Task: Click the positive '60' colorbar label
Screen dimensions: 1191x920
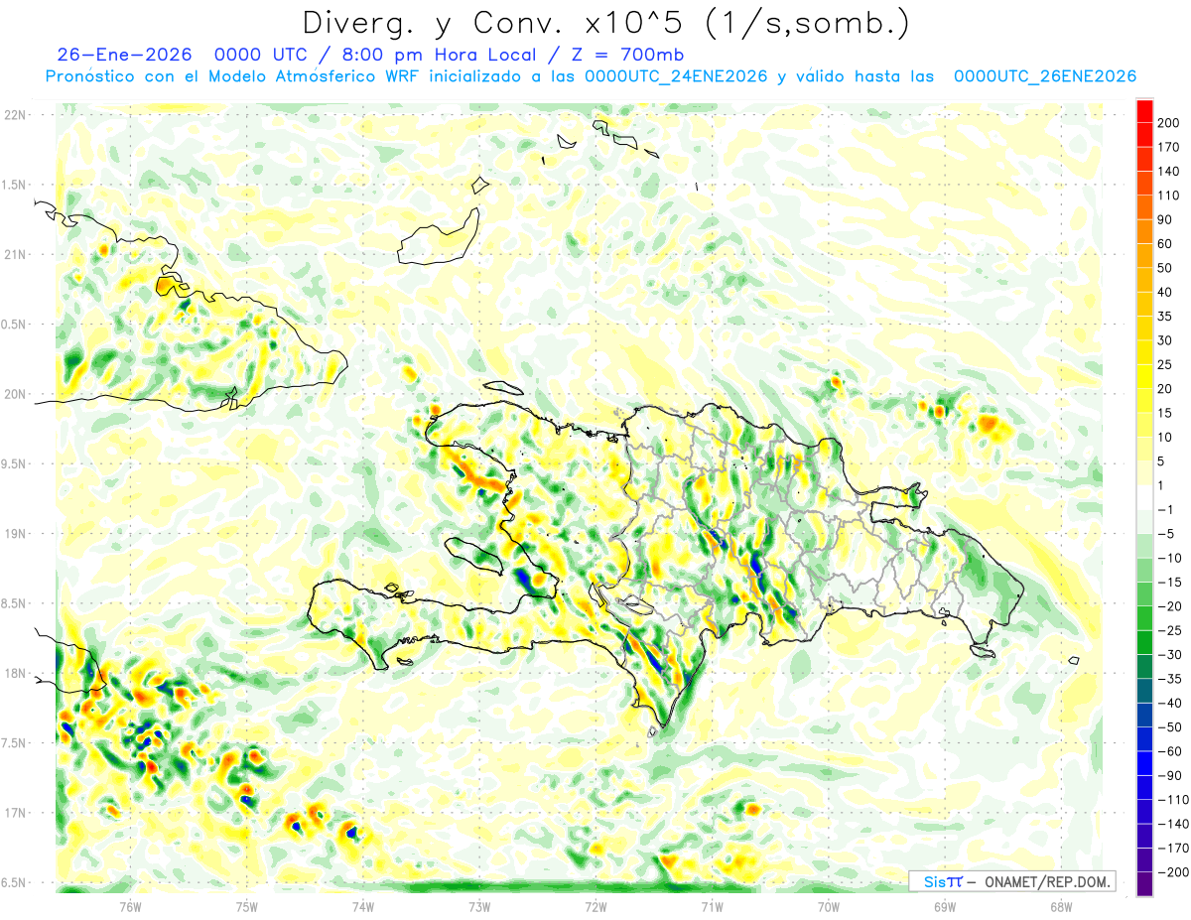Action: (1166, 244)
